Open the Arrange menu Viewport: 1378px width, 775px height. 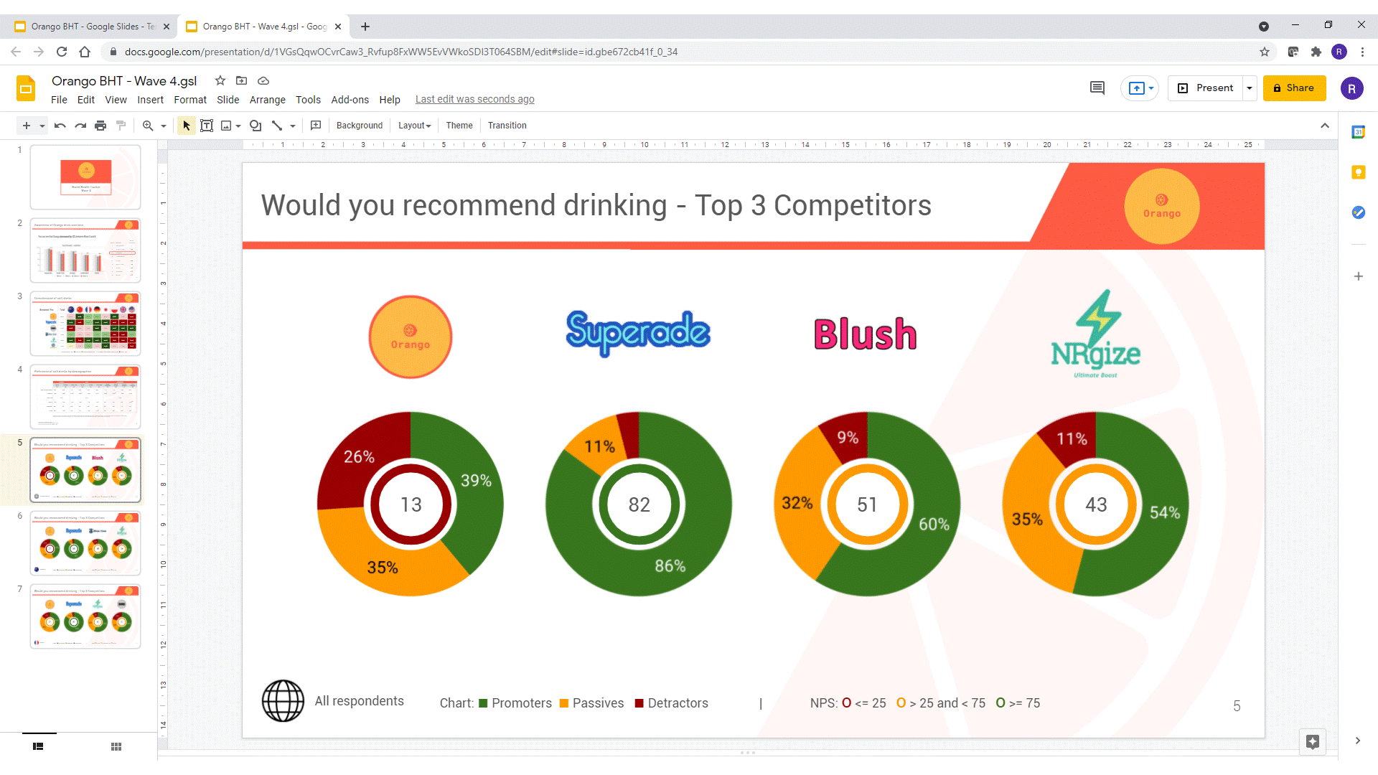268,100
